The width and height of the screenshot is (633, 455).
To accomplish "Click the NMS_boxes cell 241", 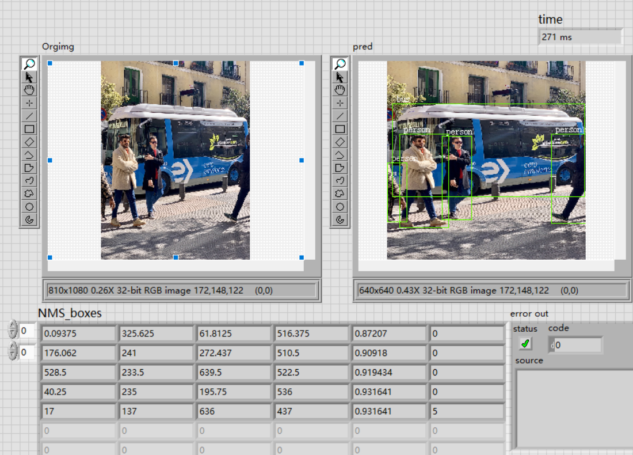I will 156,353.
